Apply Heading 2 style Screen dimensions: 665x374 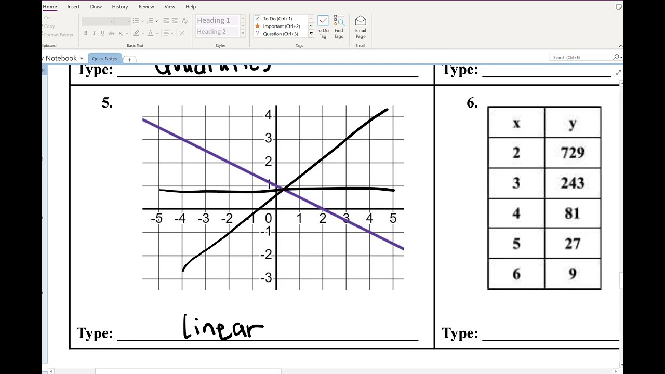217,32
